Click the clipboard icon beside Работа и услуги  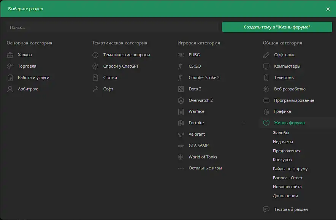[10, 78]
